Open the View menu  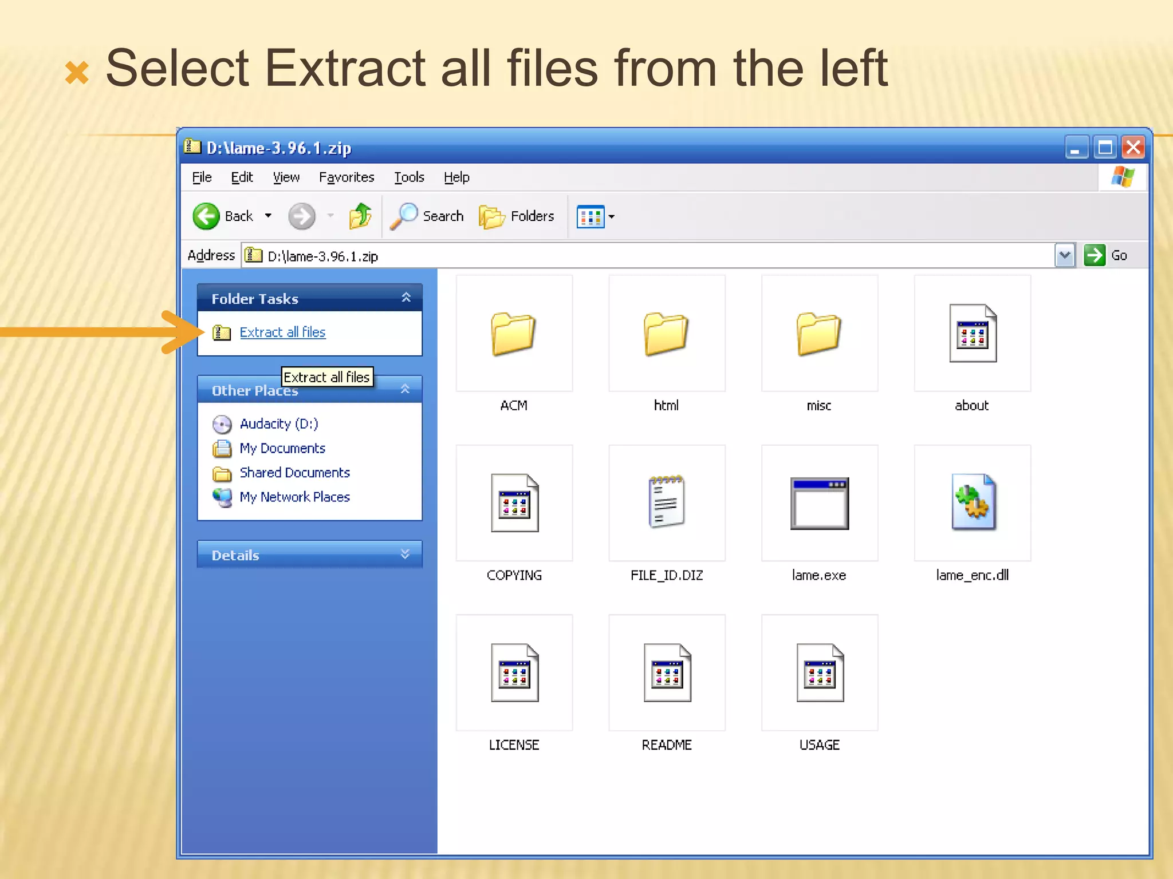(286, 177)
